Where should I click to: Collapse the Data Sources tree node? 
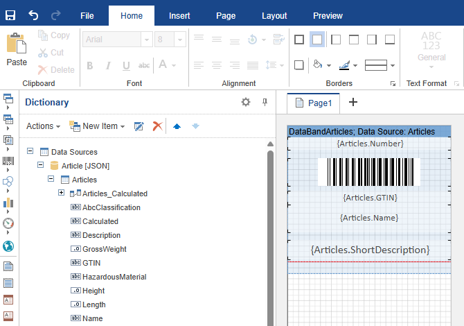pos(30,152)
